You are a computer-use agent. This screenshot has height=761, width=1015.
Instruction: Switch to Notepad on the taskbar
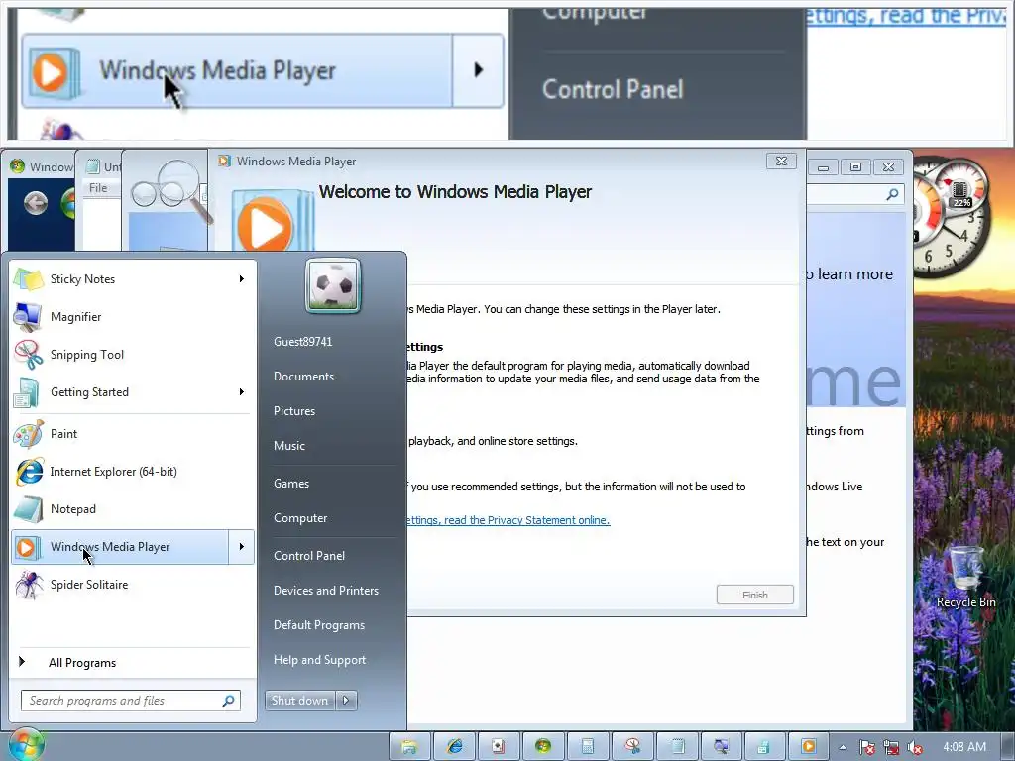[677, 747]
